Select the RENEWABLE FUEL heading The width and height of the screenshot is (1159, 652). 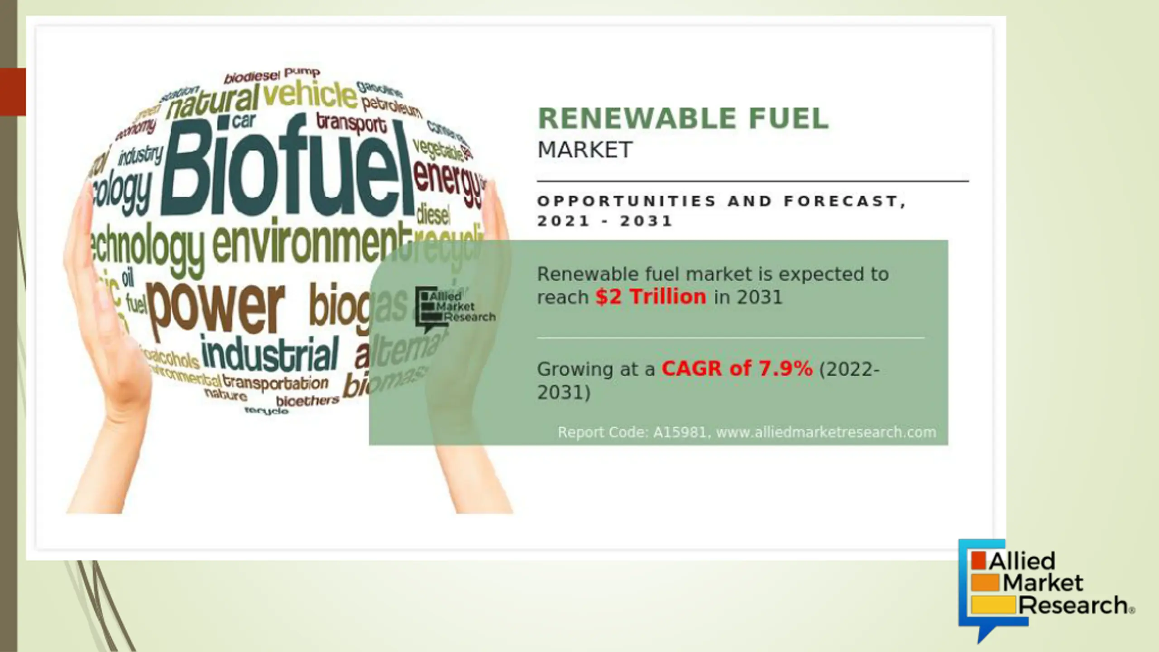tap(683, 119)
